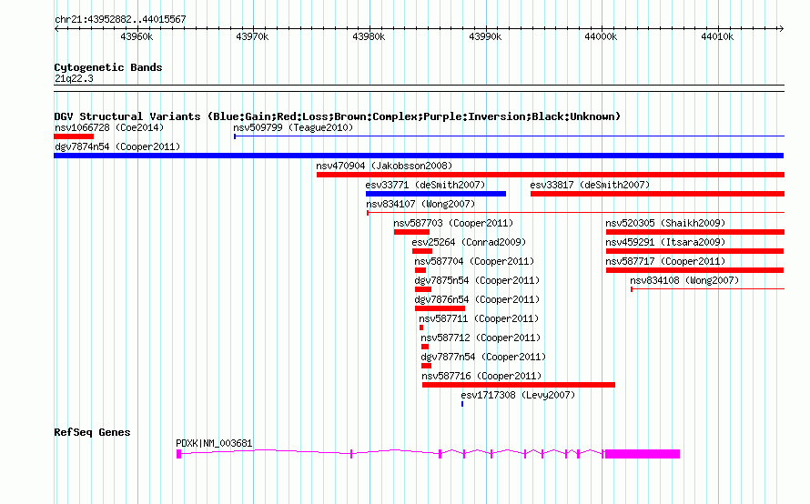Select the wide blue dgv7874n54 gain bar
The height and width of the screenshot is (504, 810).
(419, 156)
